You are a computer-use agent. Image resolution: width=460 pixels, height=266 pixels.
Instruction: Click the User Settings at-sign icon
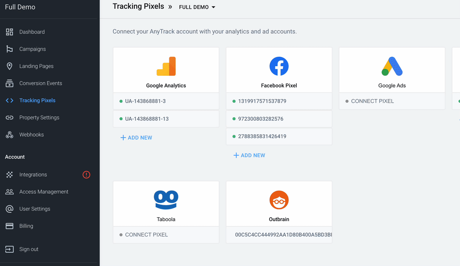click(x=10, y=209)
